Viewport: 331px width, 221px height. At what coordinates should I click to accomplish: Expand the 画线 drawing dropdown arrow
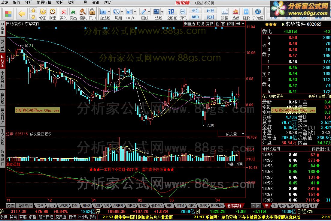149,12
